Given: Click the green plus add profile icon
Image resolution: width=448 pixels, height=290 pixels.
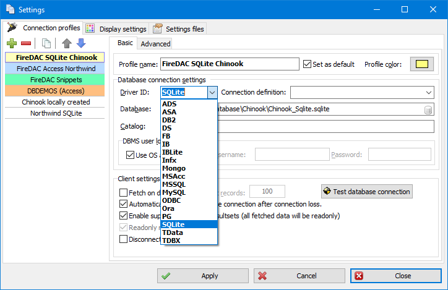Looking at the screenshot, I should tap(11, 43).
